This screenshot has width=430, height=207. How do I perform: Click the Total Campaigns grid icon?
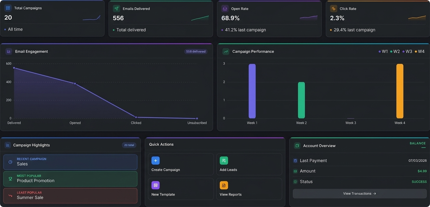pyautogui.click(x=8, y=8)
